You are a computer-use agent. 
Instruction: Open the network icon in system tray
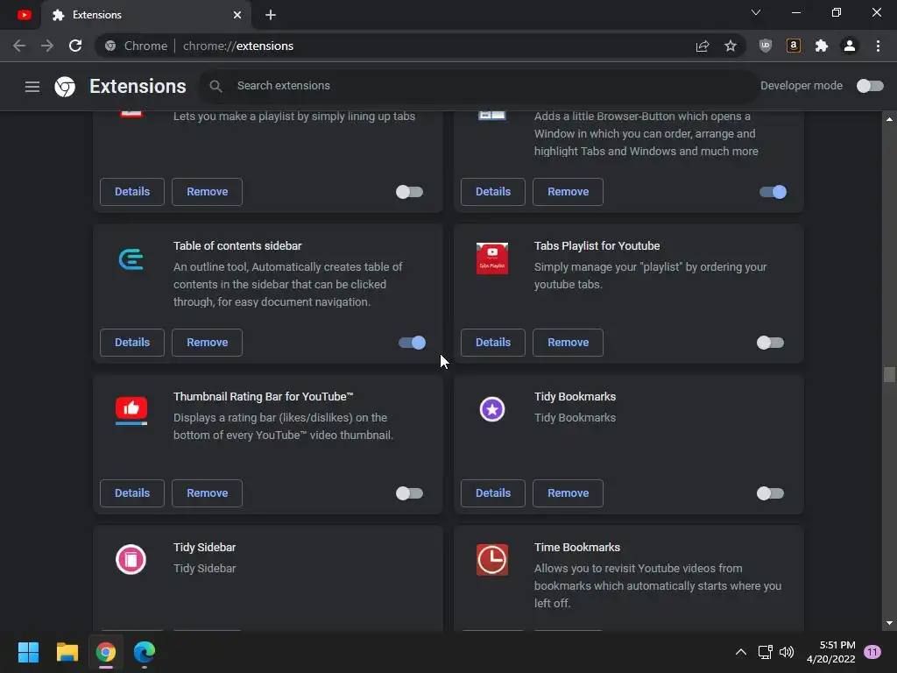[765, 652]
